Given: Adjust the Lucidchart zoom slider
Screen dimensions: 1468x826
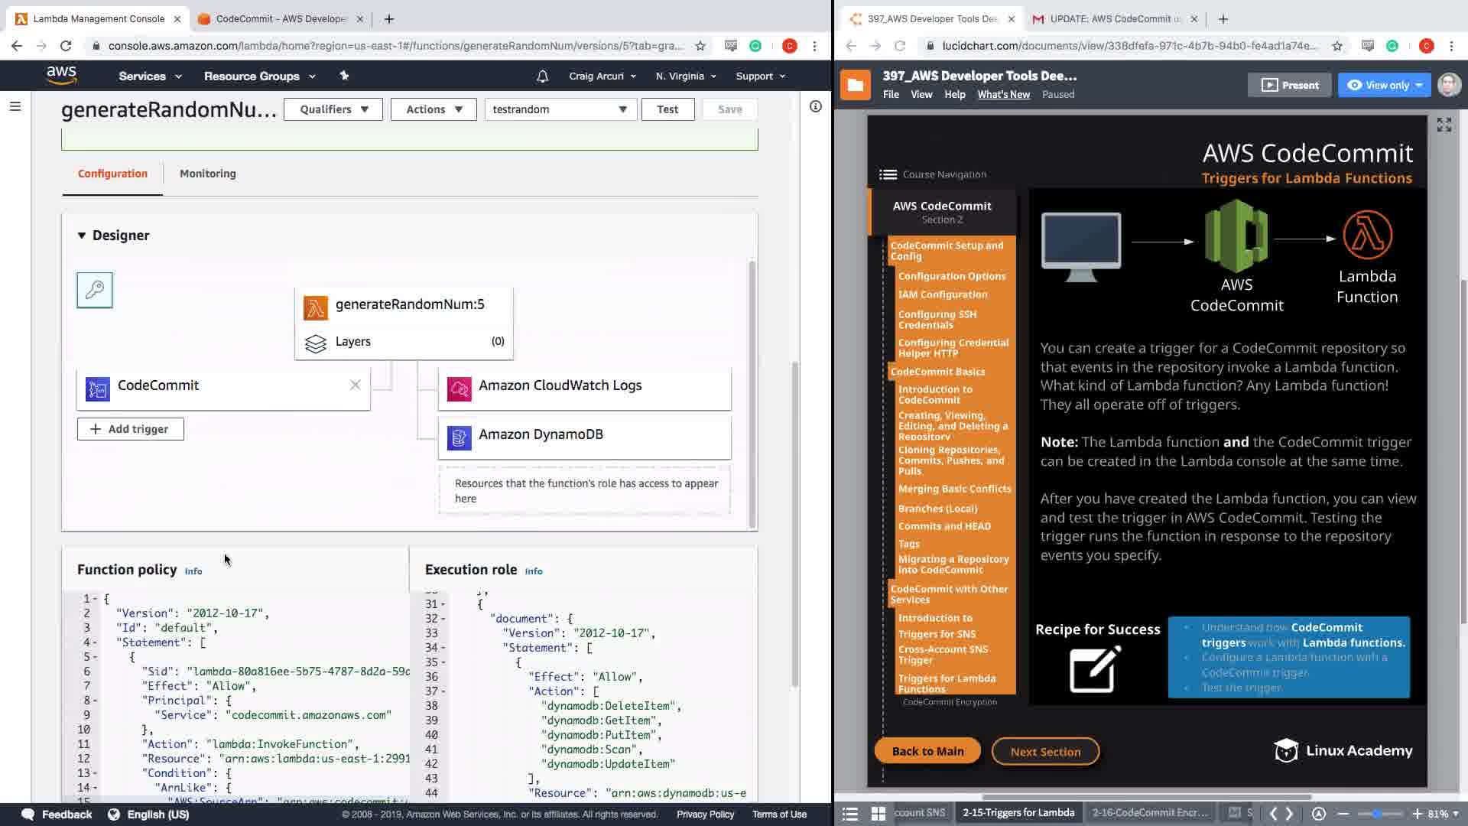Looking at the screenshot, I should 1377,814.
